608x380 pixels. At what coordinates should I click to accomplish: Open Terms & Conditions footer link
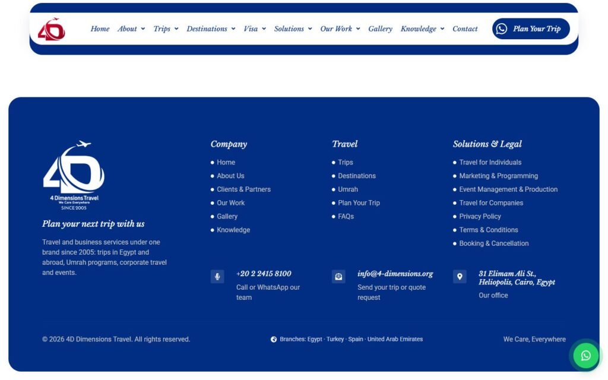(489, 230)
